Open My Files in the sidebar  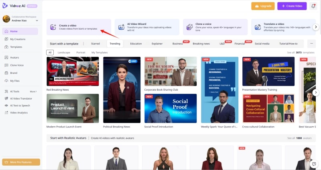click(x=15, y=81)
